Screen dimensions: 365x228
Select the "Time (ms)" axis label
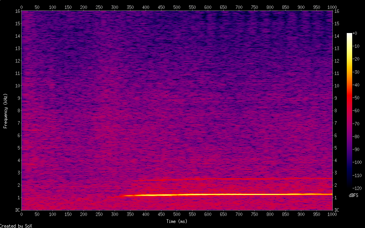[x=177, y=221]
